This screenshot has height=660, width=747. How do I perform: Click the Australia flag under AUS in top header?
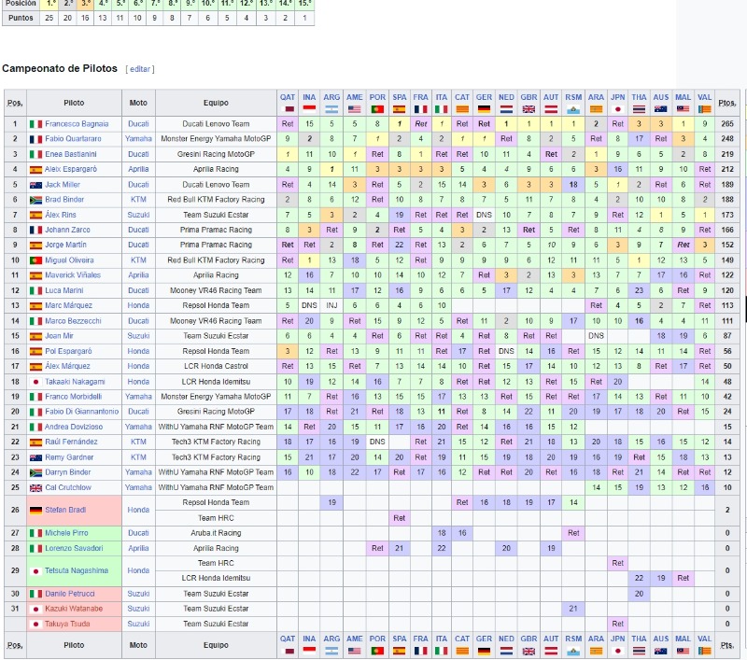click(661, 109)
